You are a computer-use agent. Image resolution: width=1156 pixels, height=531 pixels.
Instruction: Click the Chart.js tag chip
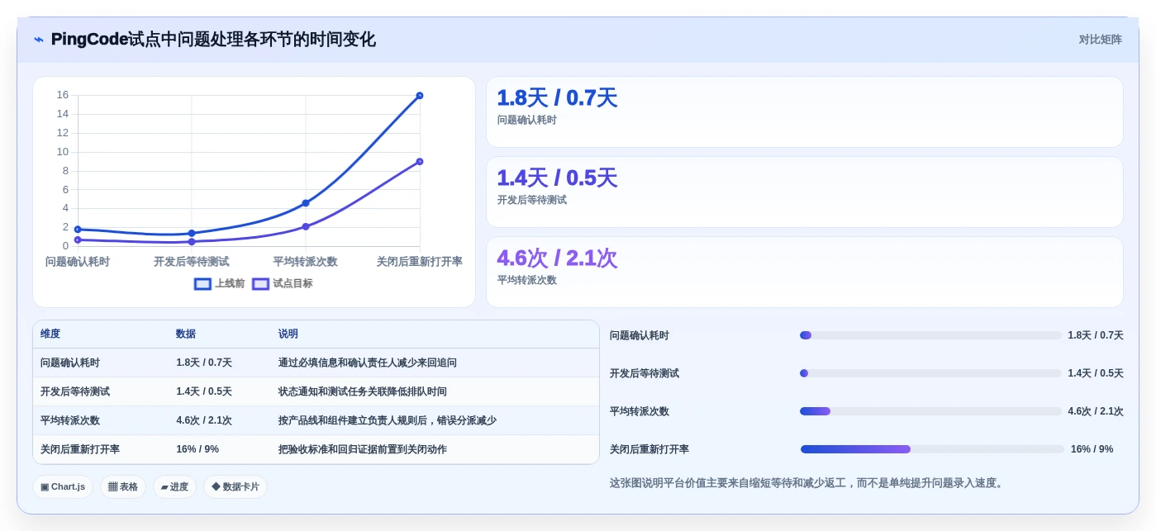(63, 487)
